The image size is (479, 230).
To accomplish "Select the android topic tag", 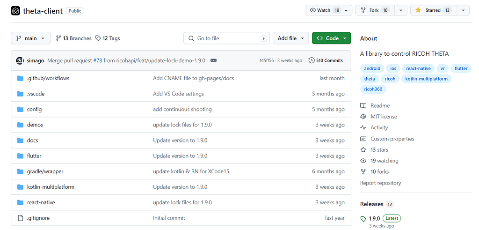I will 372,68.
